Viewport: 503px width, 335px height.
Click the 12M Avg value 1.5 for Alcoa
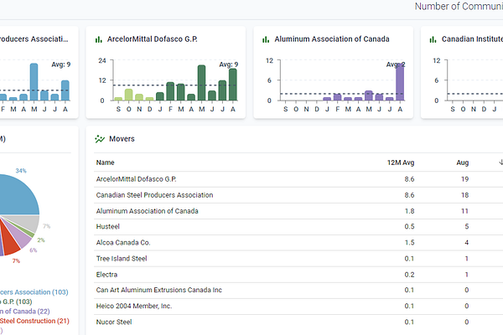click(409, 243)
